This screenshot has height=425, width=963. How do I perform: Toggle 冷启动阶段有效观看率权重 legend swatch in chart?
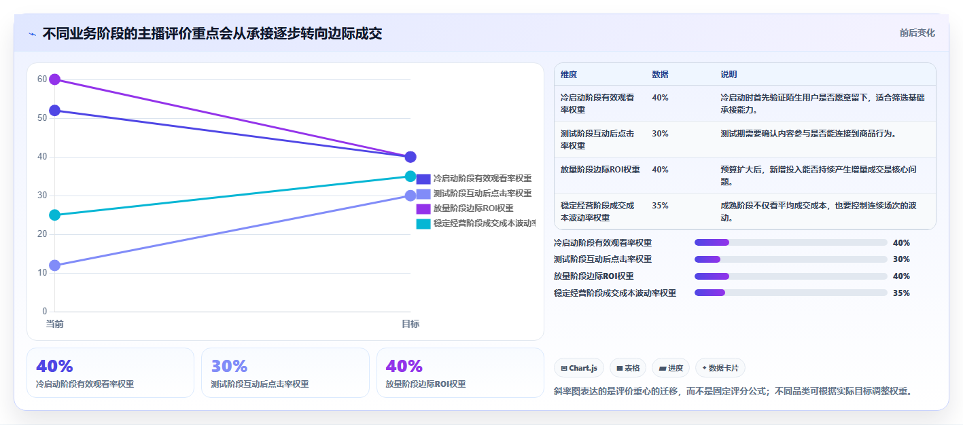tap(423, 179)
